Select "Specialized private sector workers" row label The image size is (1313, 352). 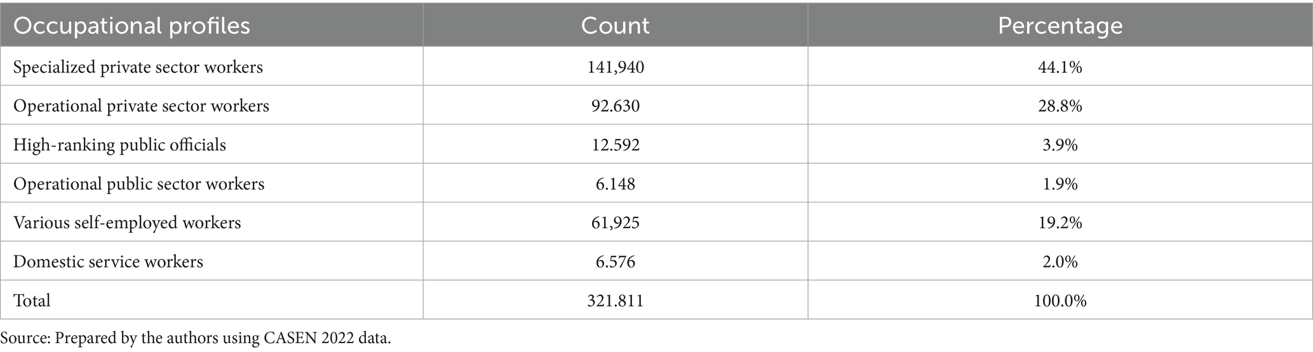point(138,67)
